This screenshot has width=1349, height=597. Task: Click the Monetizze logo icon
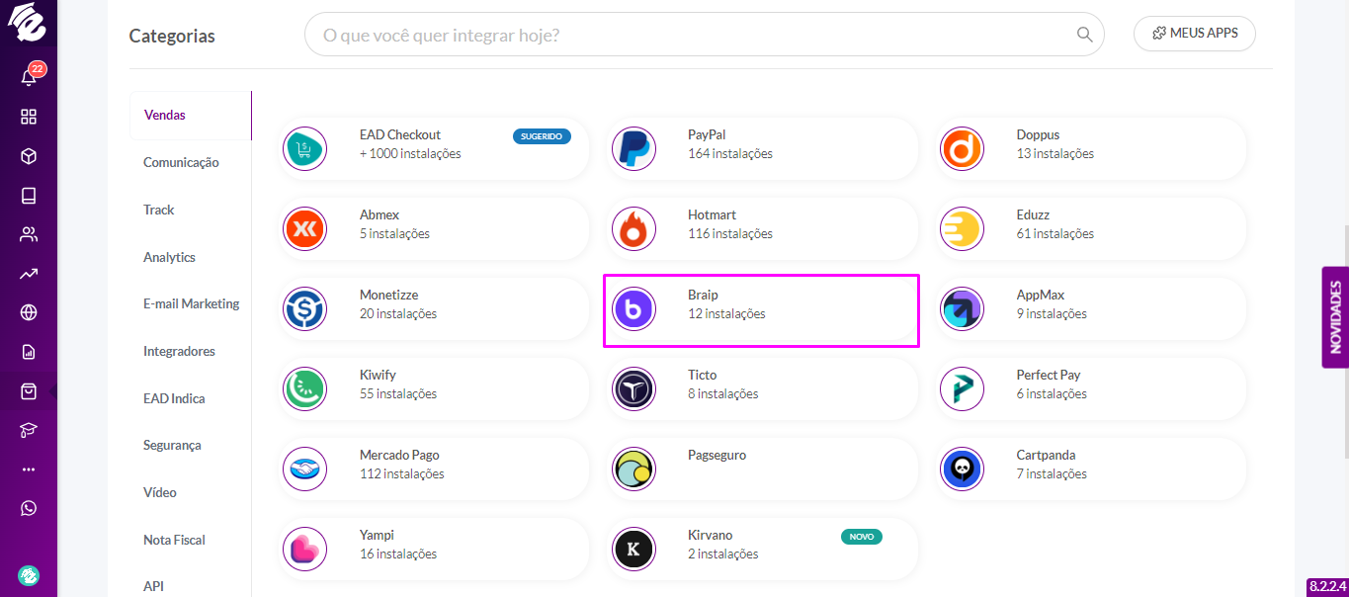tap(304, 309)
